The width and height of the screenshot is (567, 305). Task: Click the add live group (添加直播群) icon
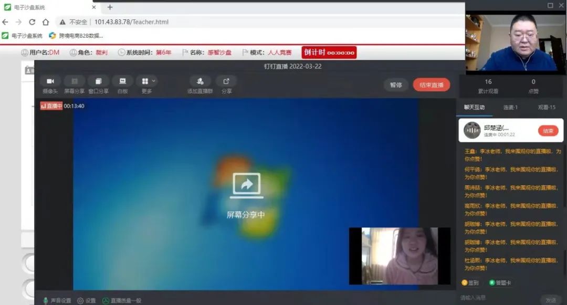[x=200, y=81]
